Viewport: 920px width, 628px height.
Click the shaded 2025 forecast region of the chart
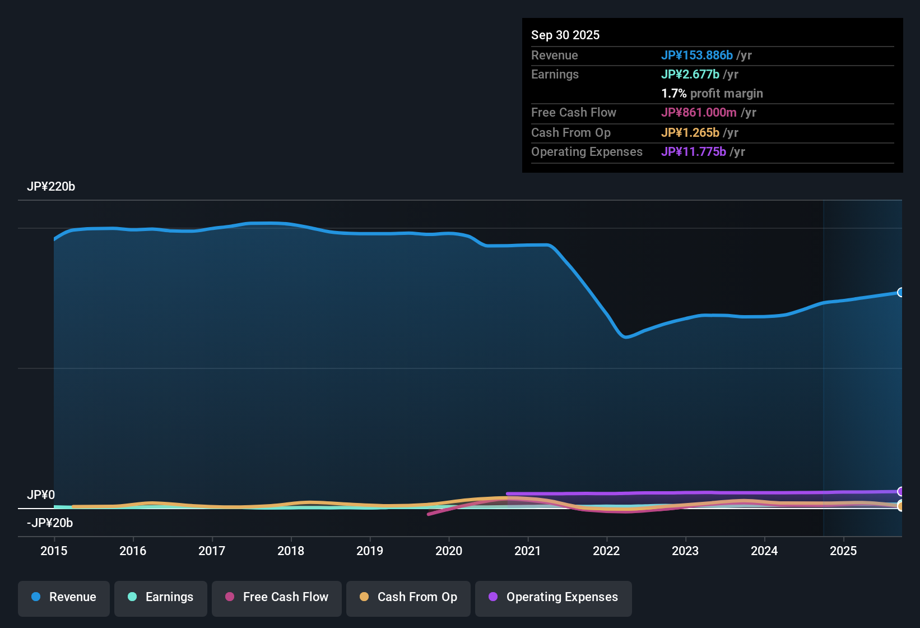[863, 364]
